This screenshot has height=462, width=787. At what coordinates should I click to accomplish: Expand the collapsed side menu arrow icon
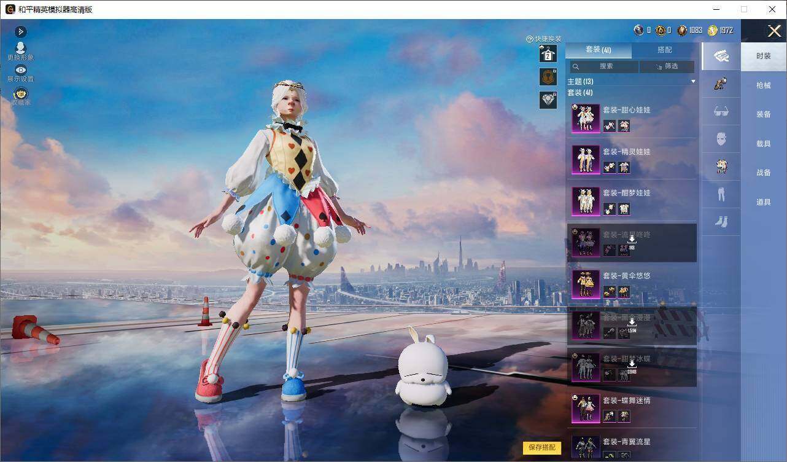click(x=20, y=31)
